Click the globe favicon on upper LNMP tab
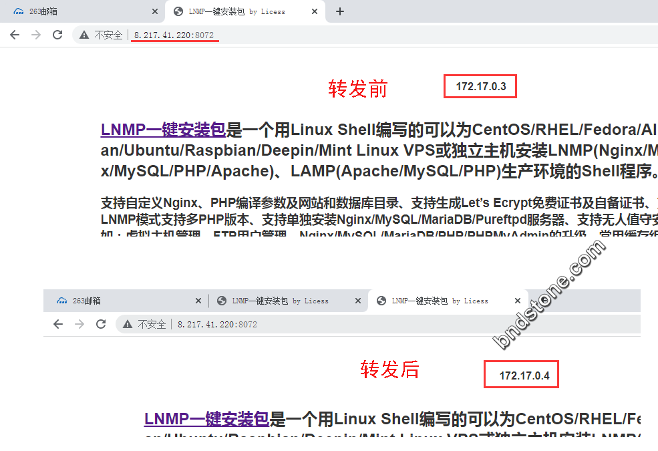The image size is (658, 451). click(x=178, y=12)
